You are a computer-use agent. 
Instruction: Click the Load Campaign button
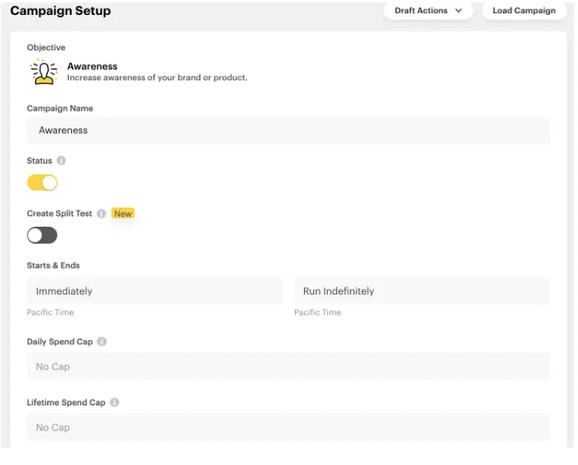point(523,11)
